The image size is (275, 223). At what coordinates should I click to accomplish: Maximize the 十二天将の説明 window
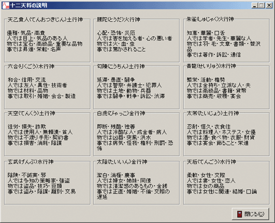[x=262, y=5]
